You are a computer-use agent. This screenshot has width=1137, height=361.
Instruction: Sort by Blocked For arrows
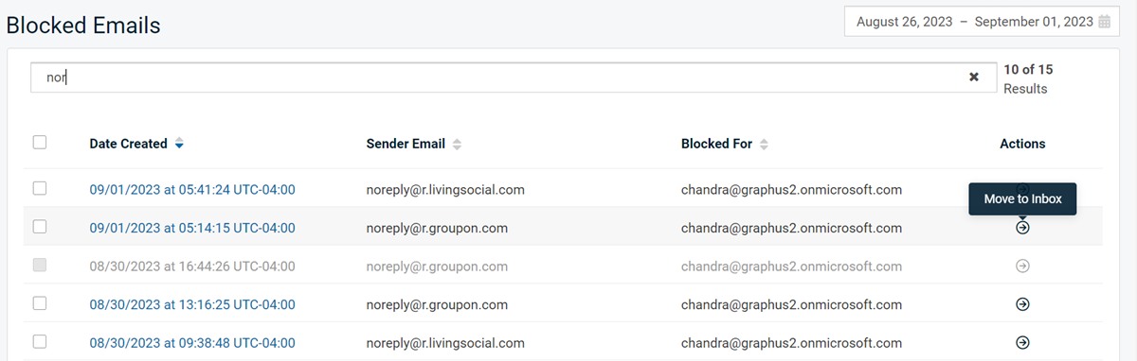click(764, 145)
